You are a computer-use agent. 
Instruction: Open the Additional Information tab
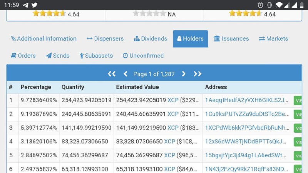[44, 39]
